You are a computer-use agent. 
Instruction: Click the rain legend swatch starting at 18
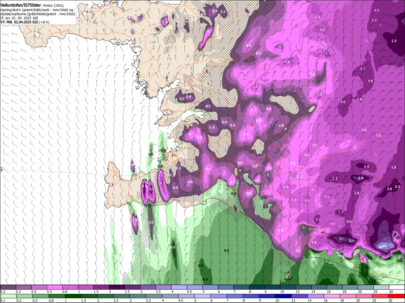(x=349, y=296)
